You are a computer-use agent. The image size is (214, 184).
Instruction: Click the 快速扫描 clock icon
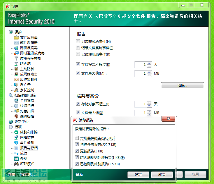16,106
